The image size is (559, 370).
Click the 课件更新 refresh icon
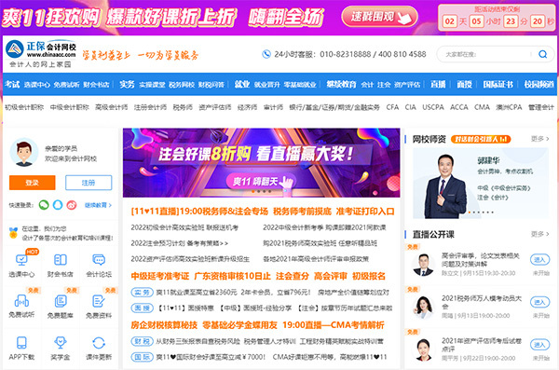tap(99, 343)
